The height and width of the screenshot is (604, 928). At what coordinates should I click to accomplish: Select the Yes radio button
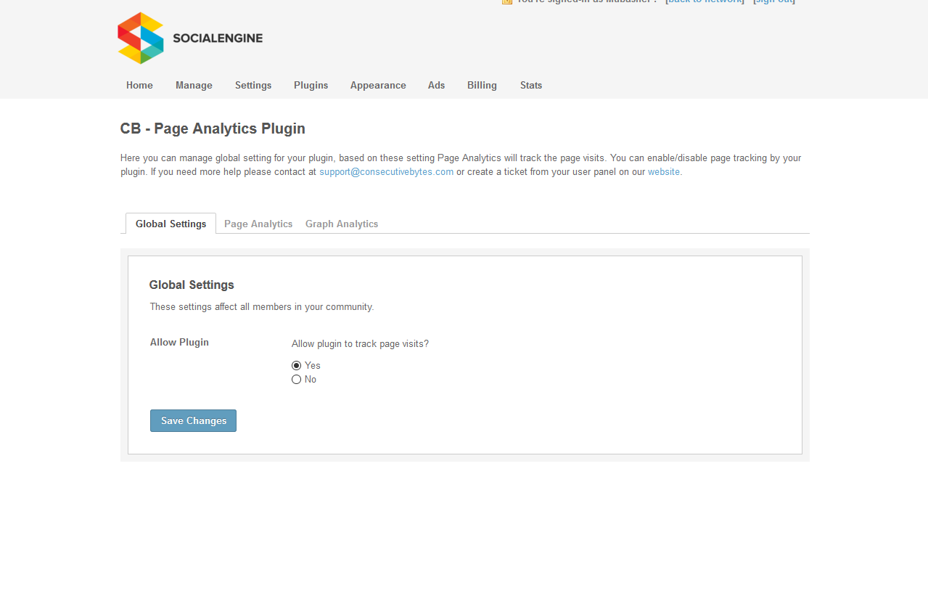pyautogui.click(x=296, y=366)
